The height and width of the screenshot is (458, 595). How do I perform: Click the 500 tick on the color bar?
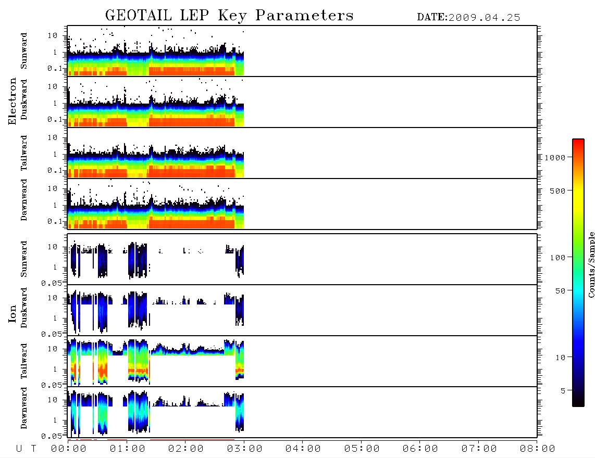coord(557,190)
